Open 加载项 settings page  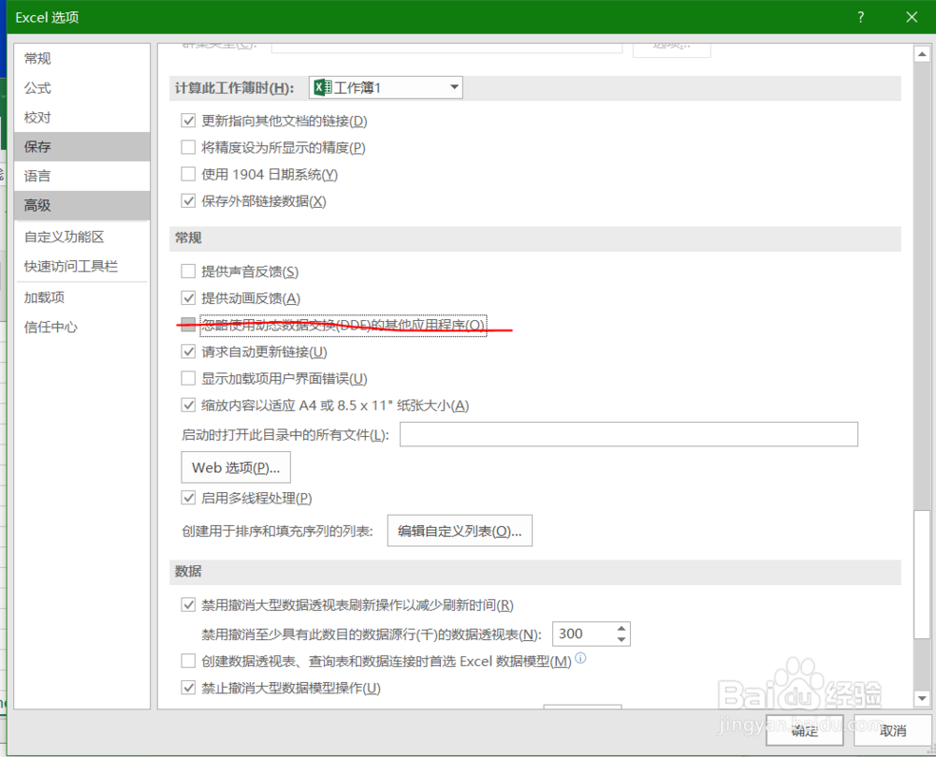click(81, 297)
